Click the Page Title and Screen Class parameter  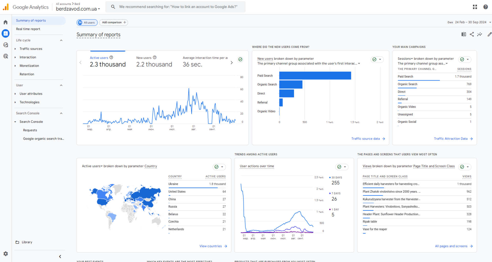tap(434, 166)
